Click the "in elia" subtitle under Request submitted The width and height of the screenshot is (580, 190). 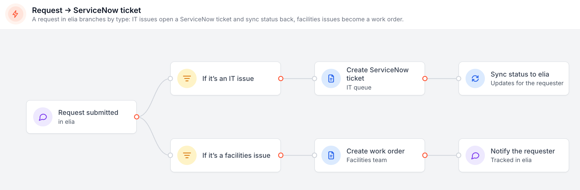click(x=66, y=122)
